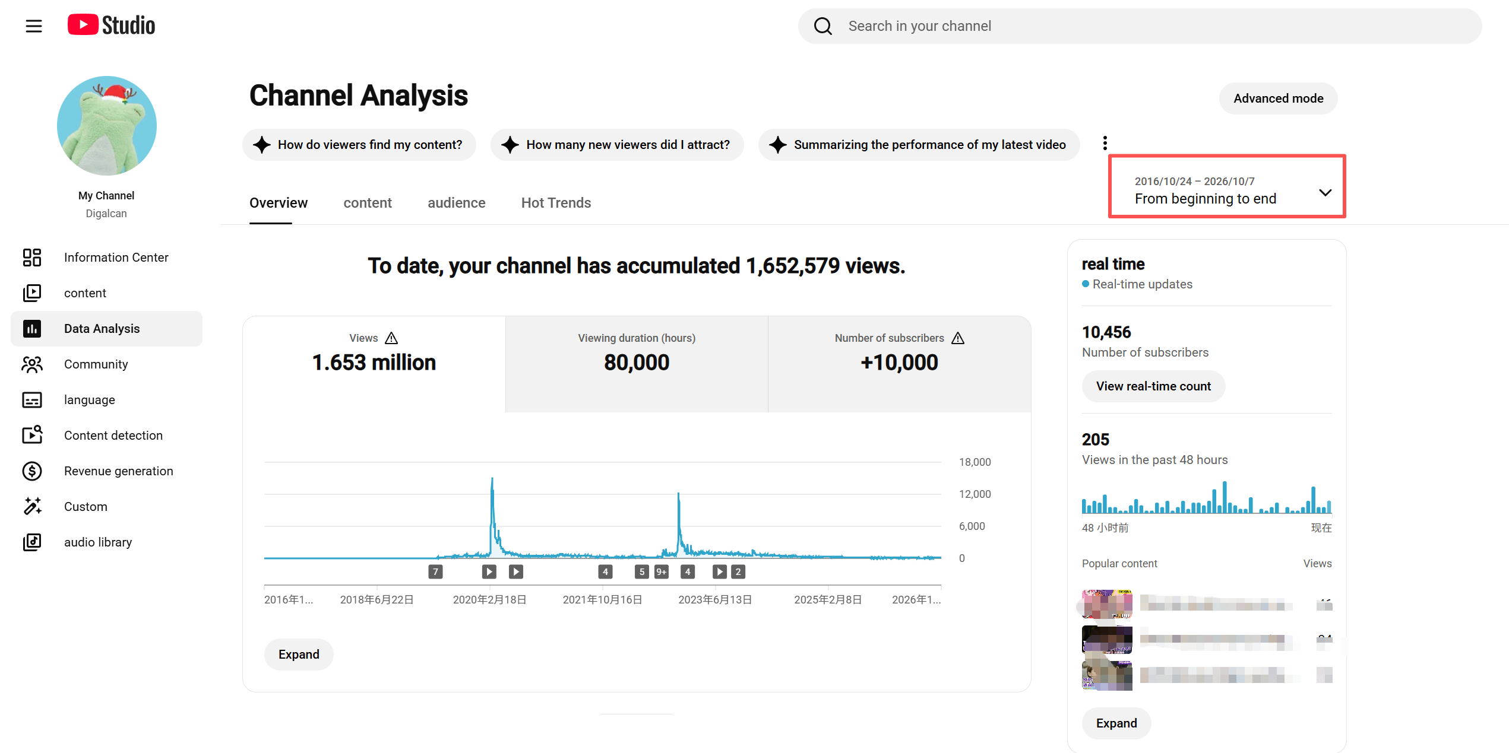Click the chart marker labeled 7

(x=435, y=571)
